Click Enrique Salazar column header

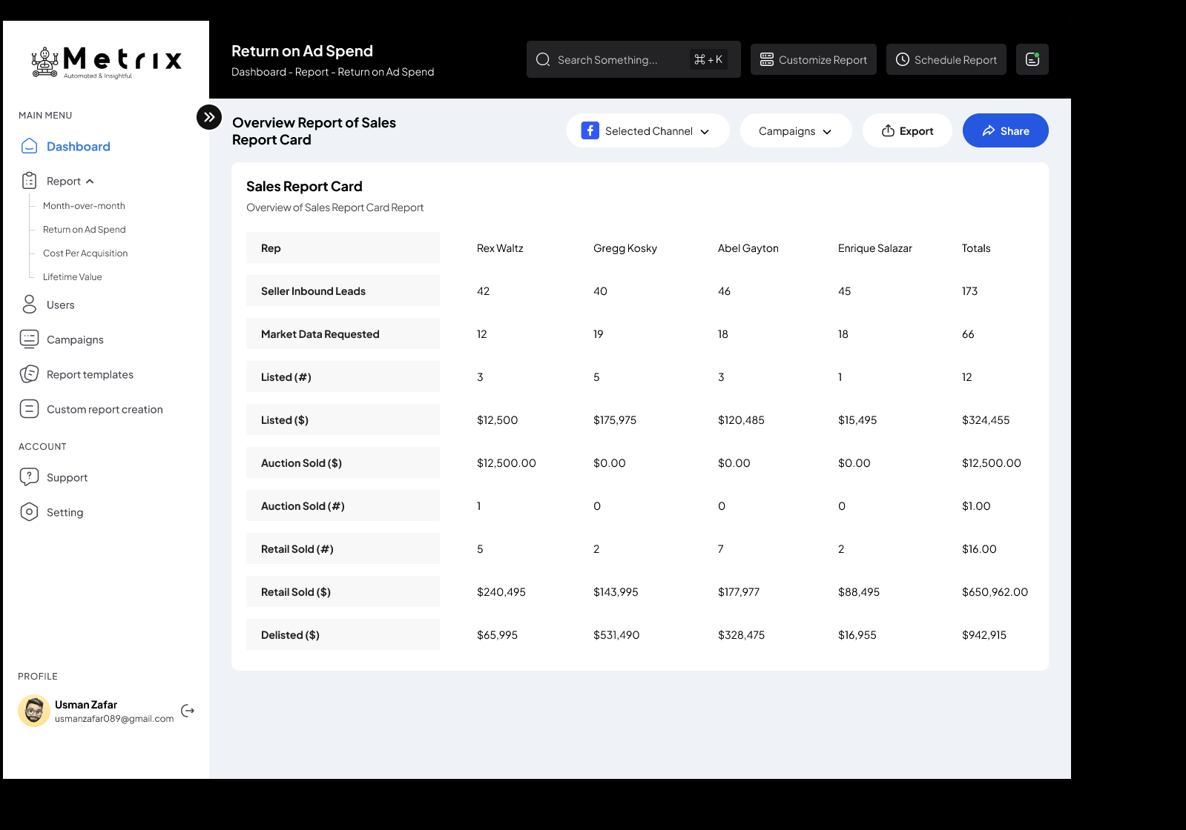pyautogui.click(x=875, y=248)
